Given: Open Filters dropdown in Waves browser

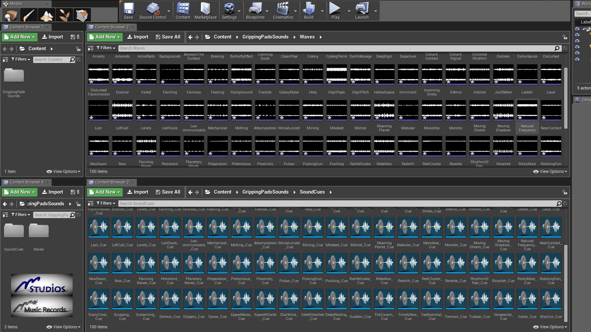Looking at the screenshot, I should [106, 48].
